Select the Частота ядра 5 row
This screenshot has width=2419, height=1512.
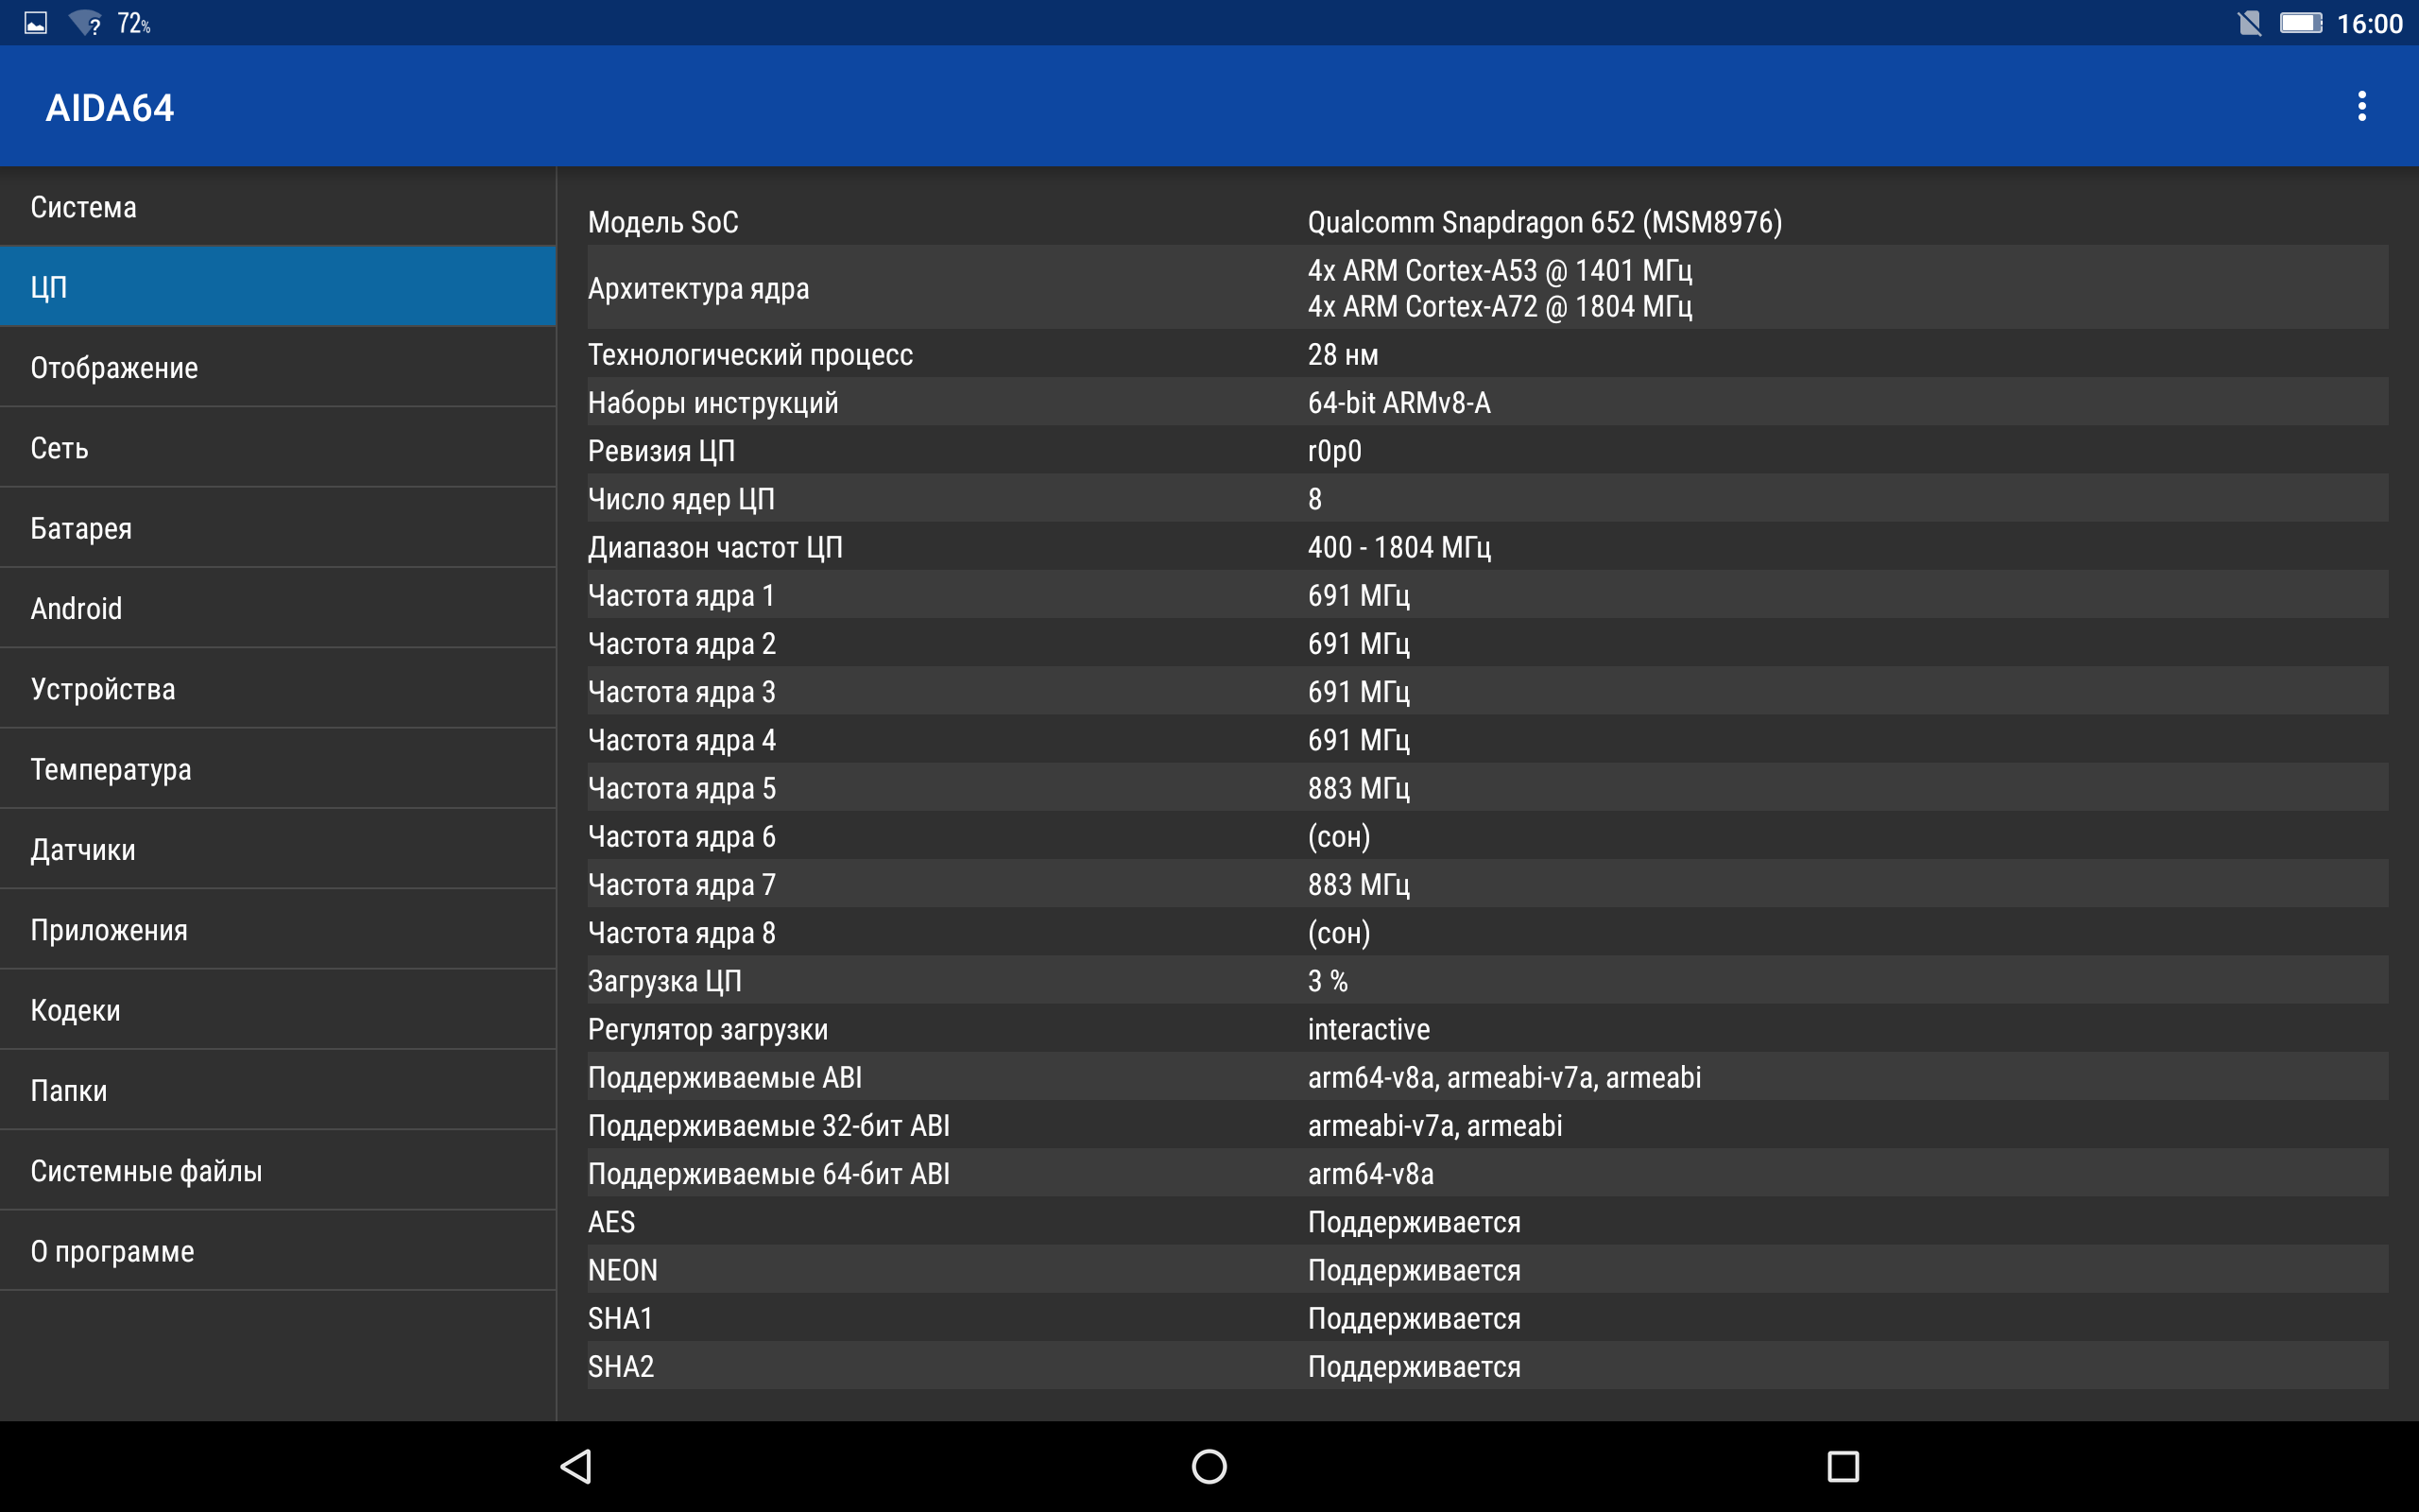pyautogui.click(x=1487, y=787)
